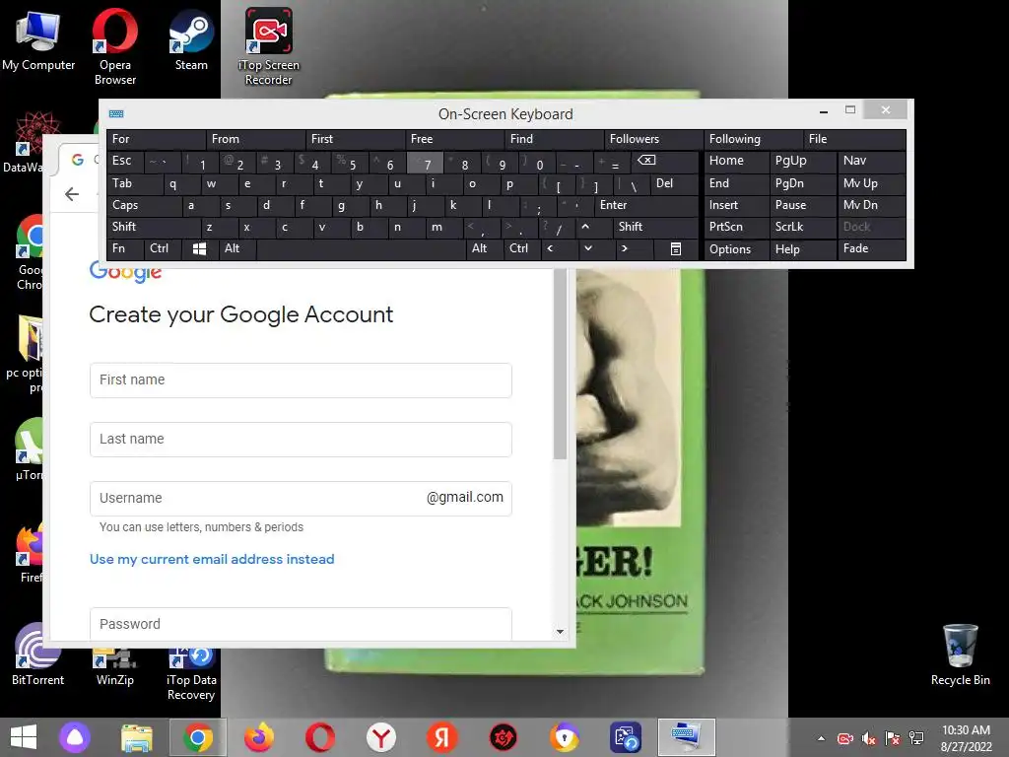Click Tab key on On-Screen Keyboard
This screenshot has height=757, width=1009.
click(134, 183)
